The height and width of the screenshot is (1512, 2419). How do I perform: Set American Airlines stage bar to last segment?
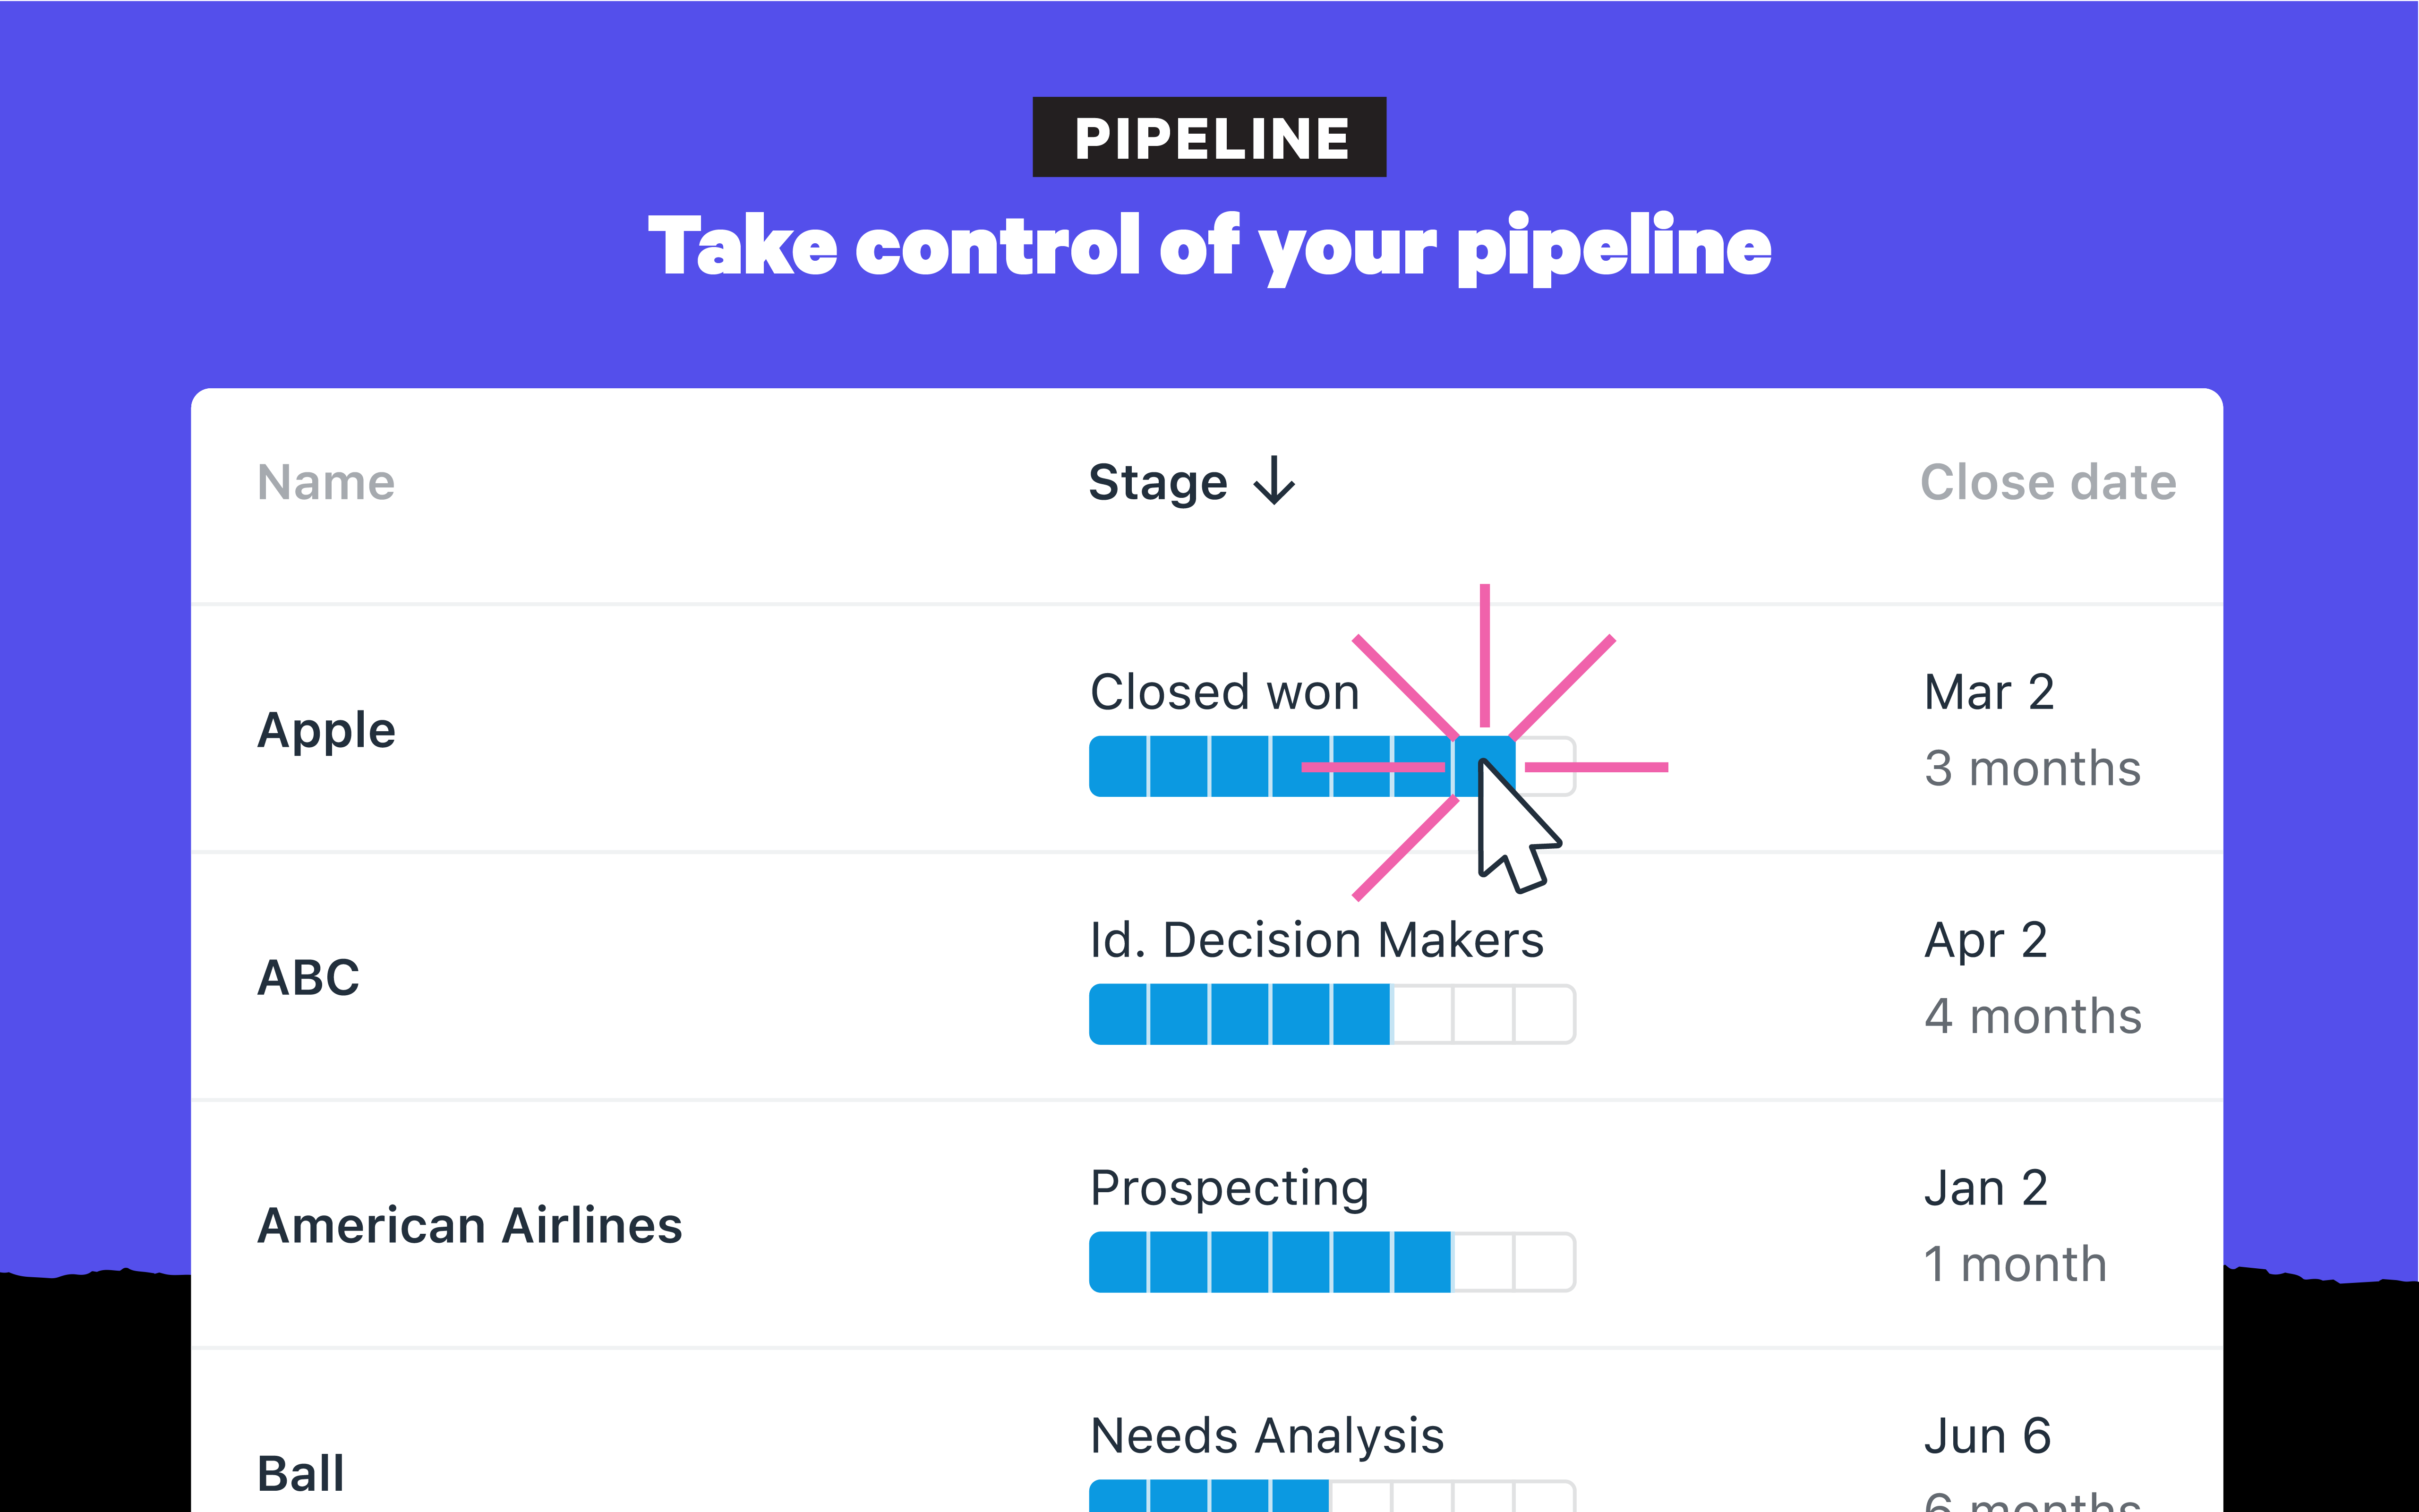tap(1545, 1263)
